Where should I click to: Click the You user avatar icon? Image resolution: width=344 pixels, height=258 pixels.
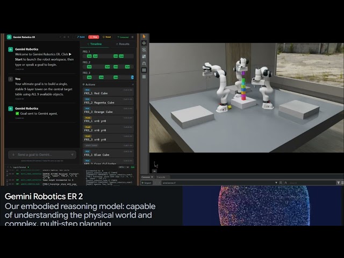pos(11,79)
